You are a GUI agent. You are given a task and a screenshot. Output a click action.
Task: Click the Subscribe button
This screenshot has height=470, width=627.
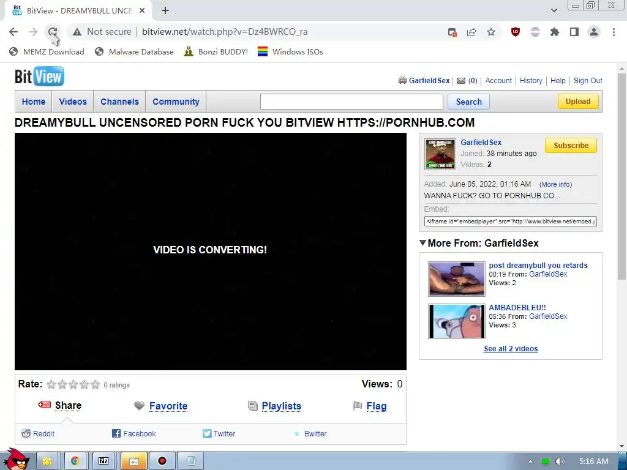click(x=571, y=146)
